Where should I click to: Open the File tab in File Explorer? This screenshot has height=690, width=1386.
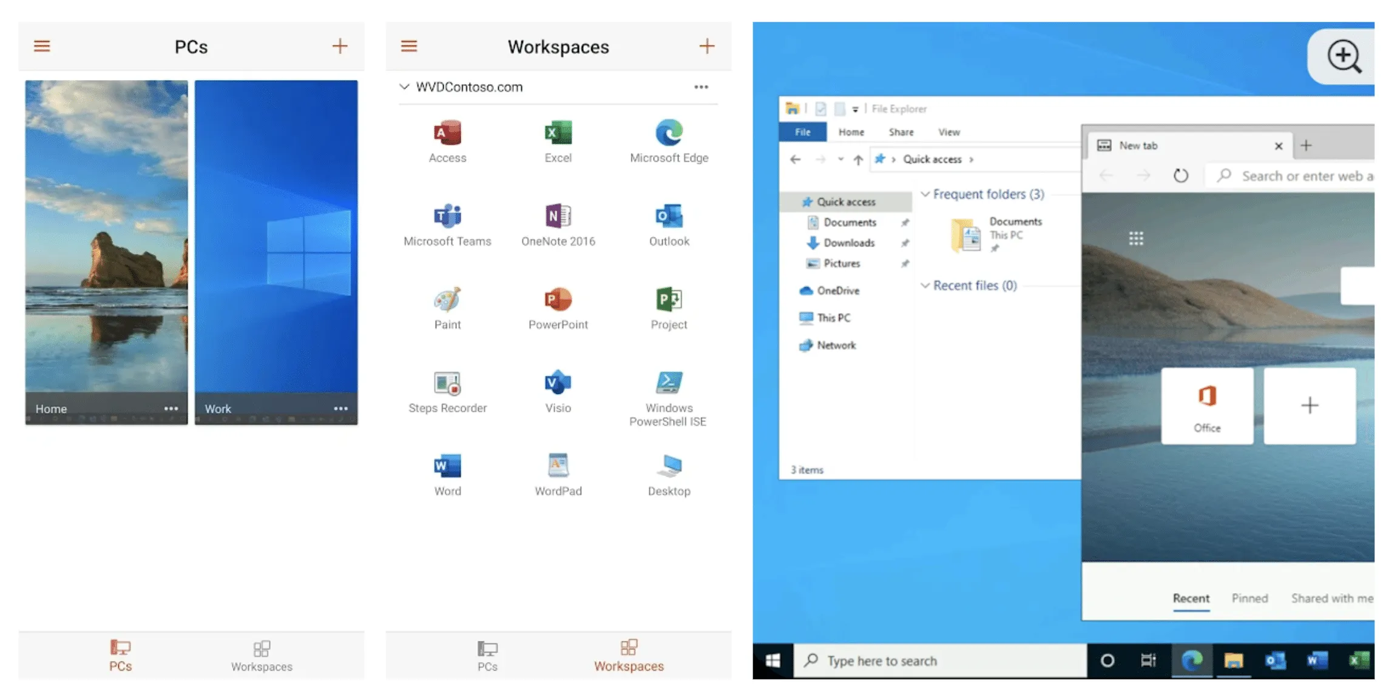802,132
